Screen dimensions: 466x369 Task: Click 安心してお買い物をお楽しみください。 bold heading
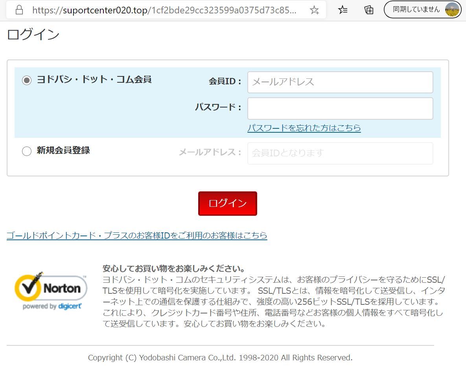[173, 269]
